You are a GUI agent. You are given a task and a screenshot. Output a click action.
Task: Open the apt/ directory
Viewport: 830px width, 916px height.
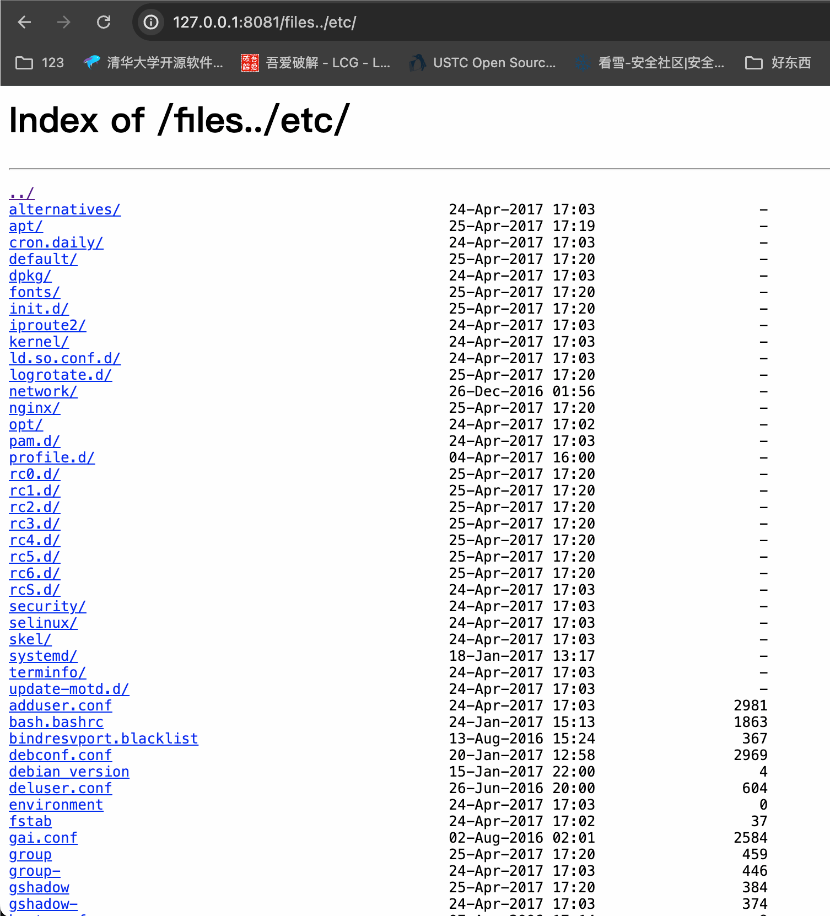26,226
